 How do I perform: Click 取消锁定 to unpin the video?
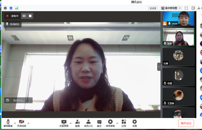(13, 24)
